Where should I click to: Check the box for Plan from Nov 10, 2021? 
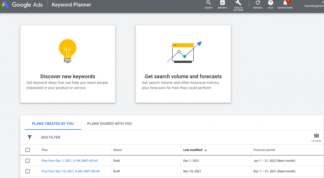[28, 171]
